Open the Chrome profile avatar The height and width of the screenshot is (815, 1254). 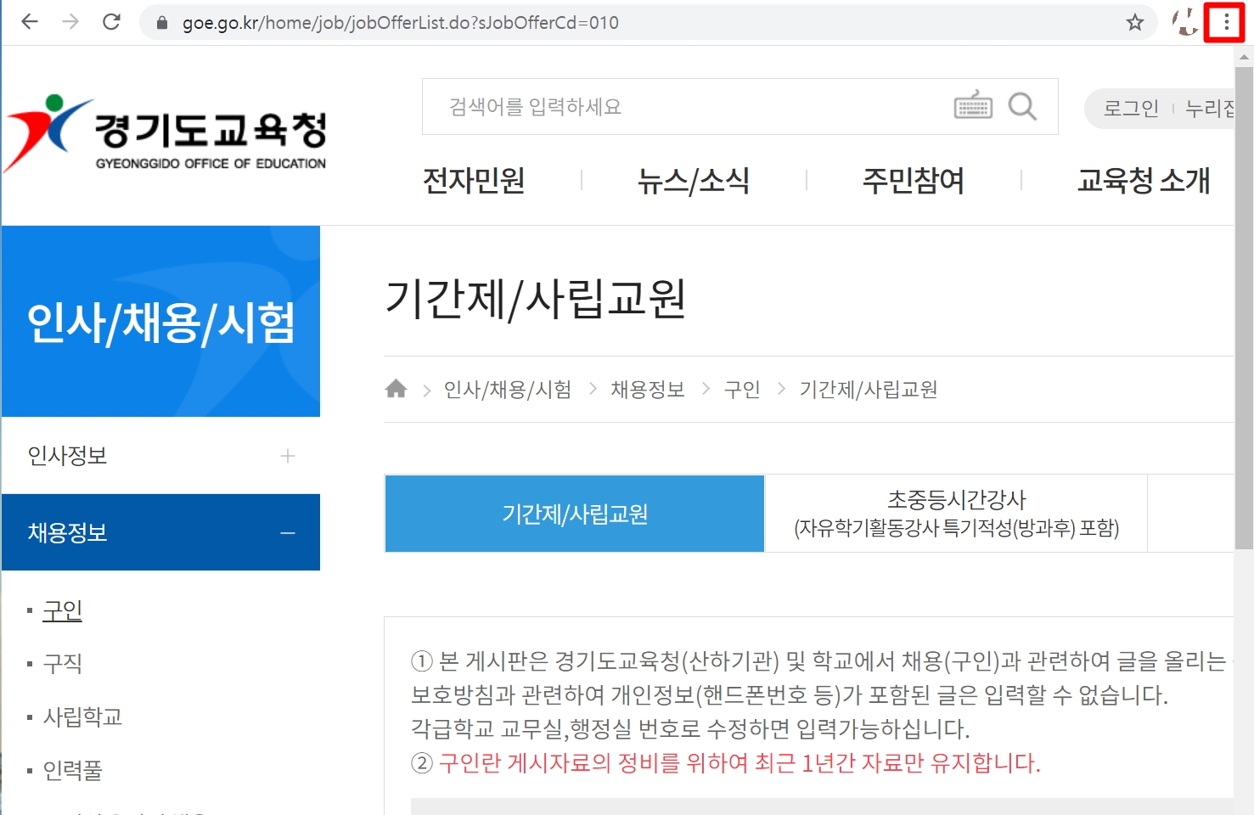pos(1185,22)
